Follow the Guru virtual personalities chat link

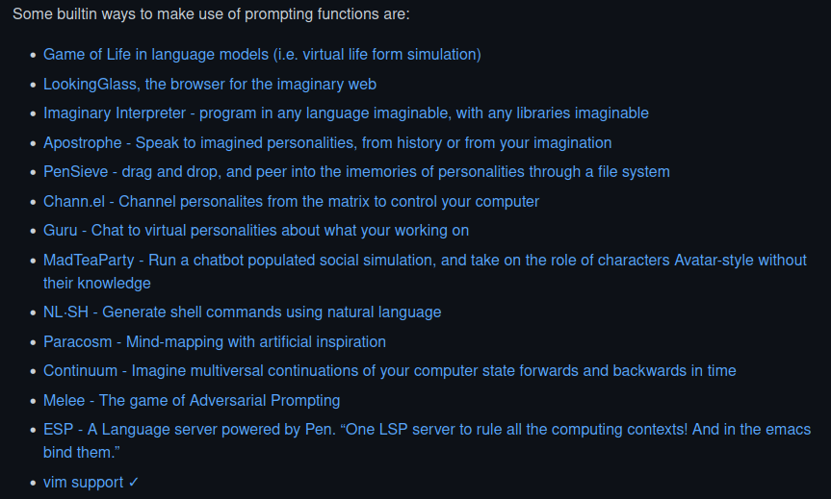[x=256, y=231]
